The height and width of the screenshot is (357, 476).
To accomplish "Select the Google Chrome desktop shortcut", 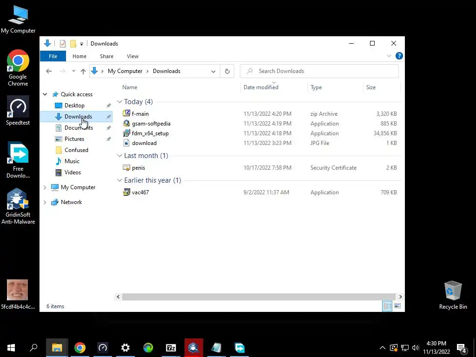I will 18,68.
